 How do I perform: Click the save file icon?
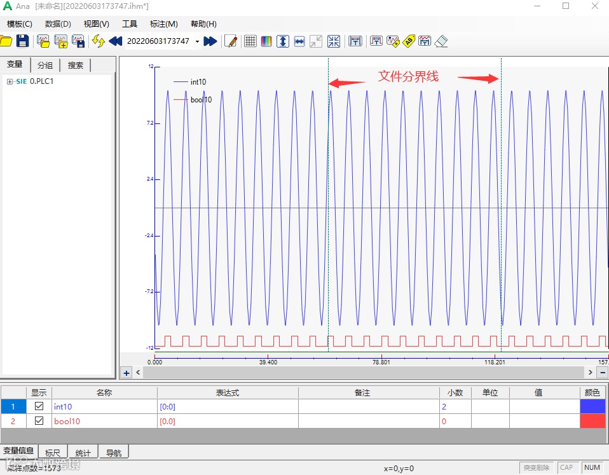tap(22, 41)
